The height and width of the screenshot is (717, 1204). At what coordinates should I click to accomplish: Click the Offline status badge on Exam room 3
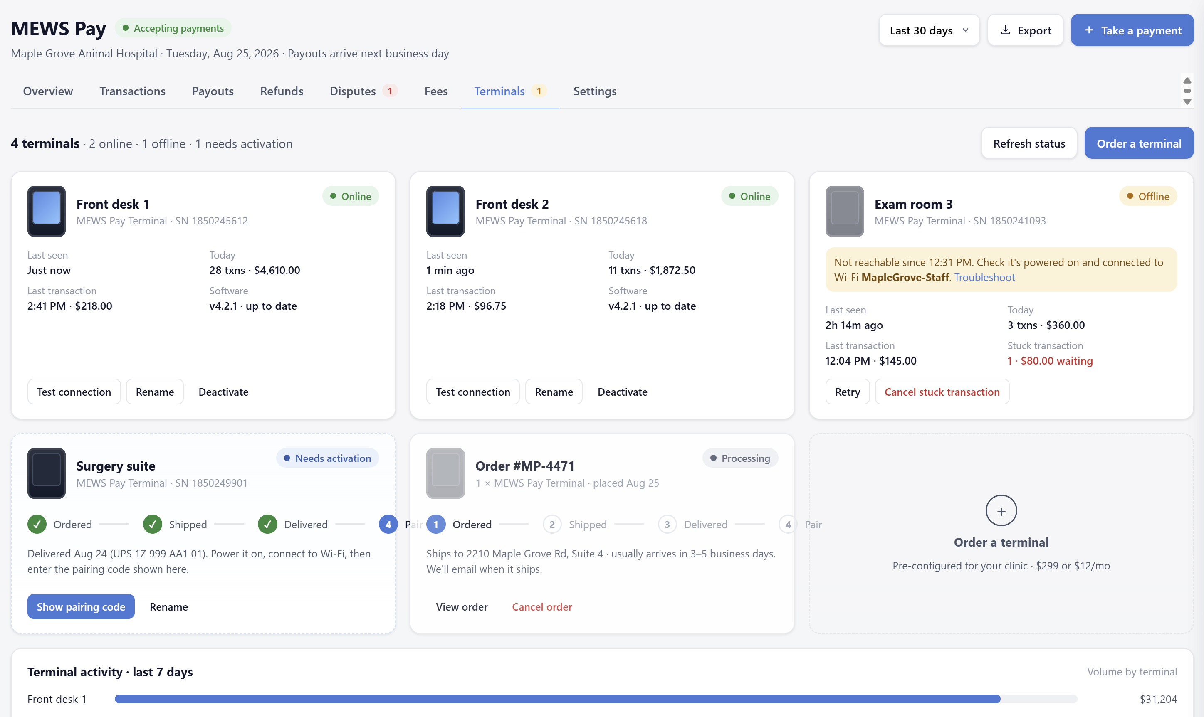pyautogui.click(x=1147, y=196)
